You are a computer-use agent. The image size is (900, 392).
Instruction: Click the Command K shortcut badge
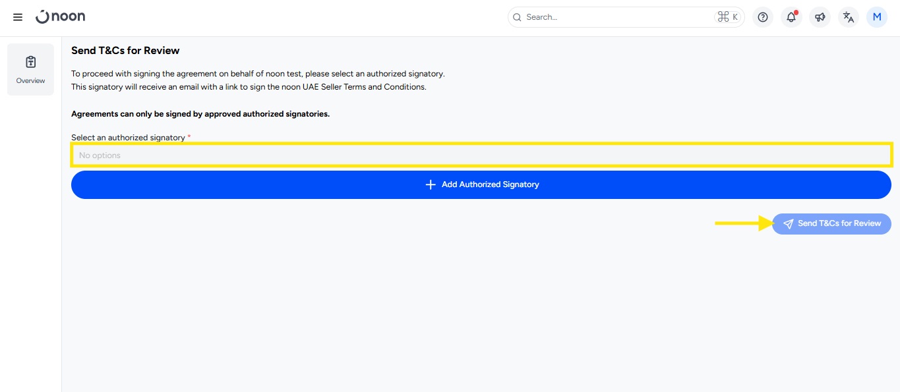(x=728, y=17)
